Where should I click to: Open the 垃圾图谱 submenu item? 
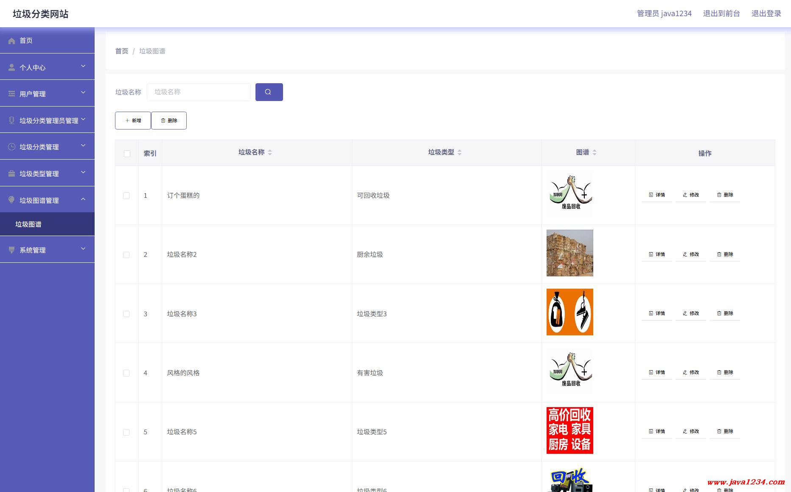click(28, 224)
